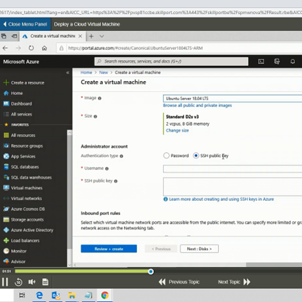Click the Azure search resources box
Image resolution: width=302 pixels, height=302 pixels.
point(171,62)
